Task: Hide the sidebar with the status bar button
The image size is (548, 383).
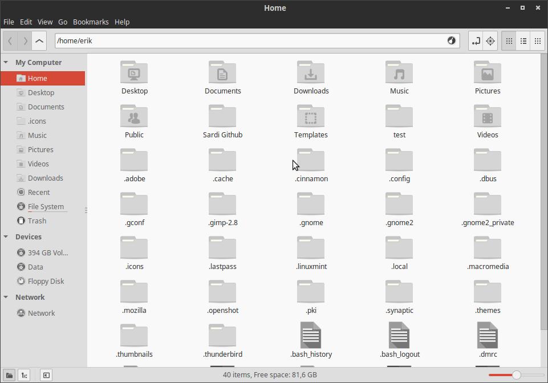Action: pos(46,376)
